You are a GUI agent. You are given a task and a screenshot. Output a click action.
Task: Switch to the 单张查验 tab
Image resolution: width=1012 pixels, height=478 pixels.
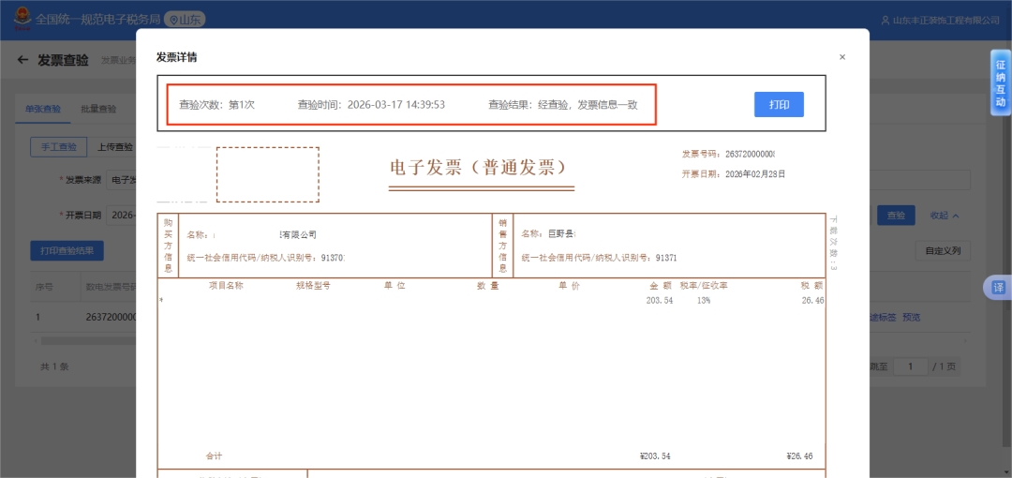click(42, 109)
